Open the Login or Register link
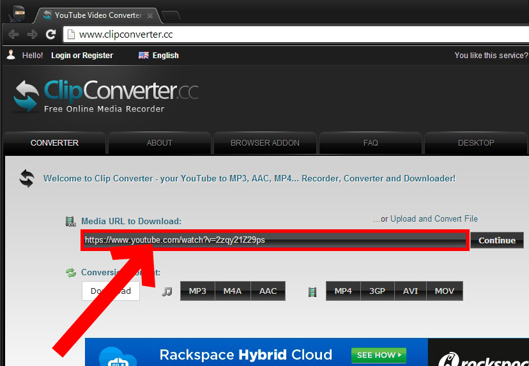Screen dimensions: 529x366 (82, 56)
